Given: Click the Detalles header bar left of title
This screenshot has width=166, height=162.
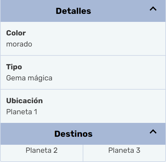Looking at the screenshot, I should pos(28,11).
